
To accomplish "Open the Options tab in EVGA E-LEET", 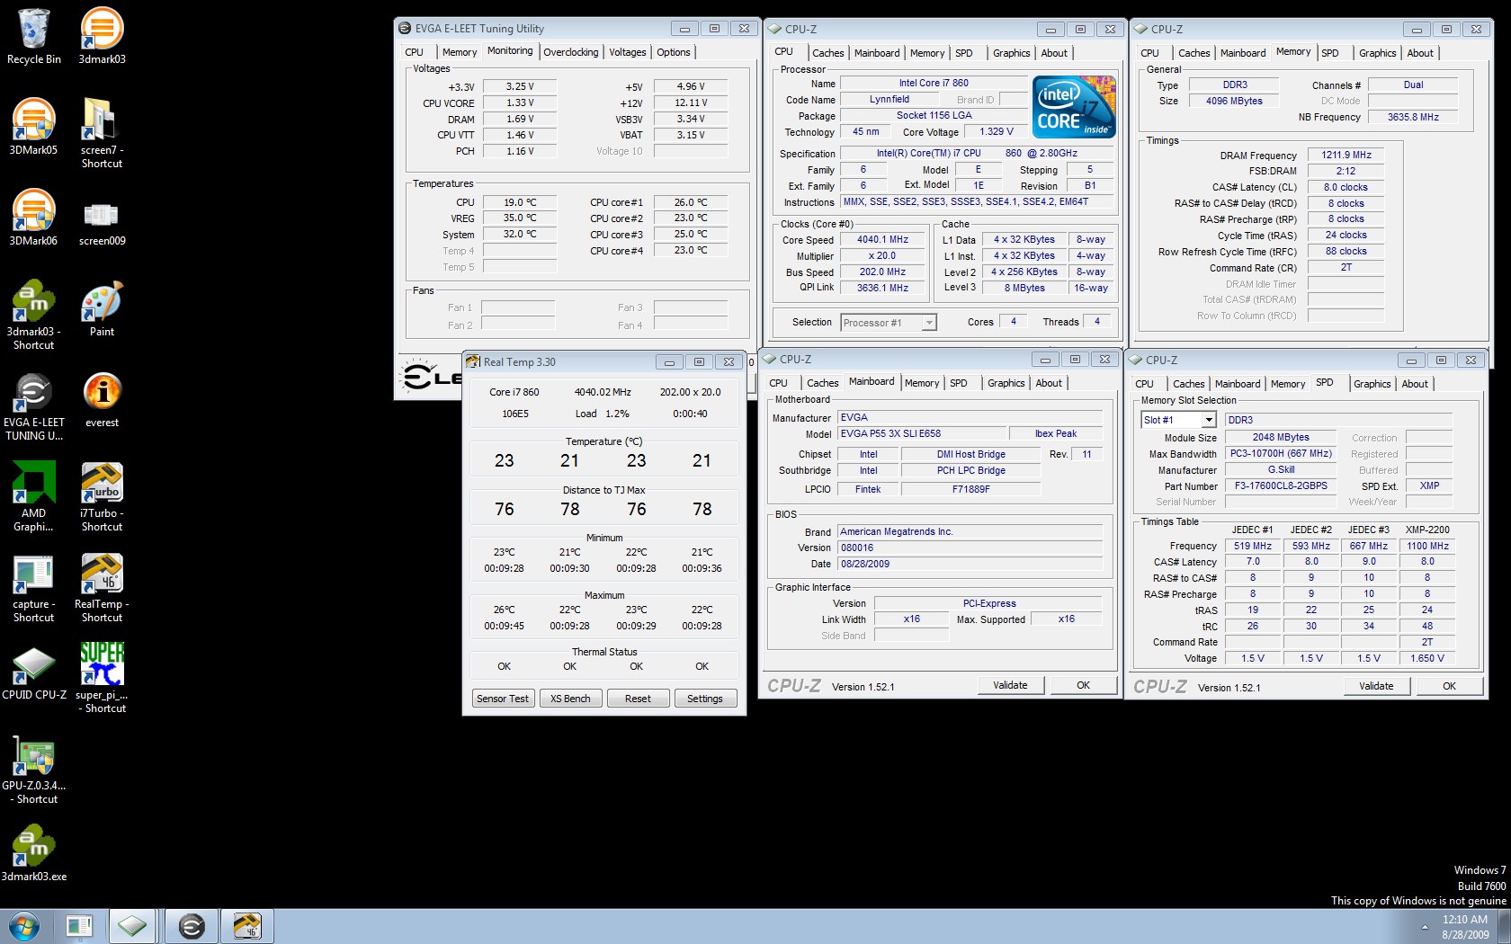I will tap(674, 52).
